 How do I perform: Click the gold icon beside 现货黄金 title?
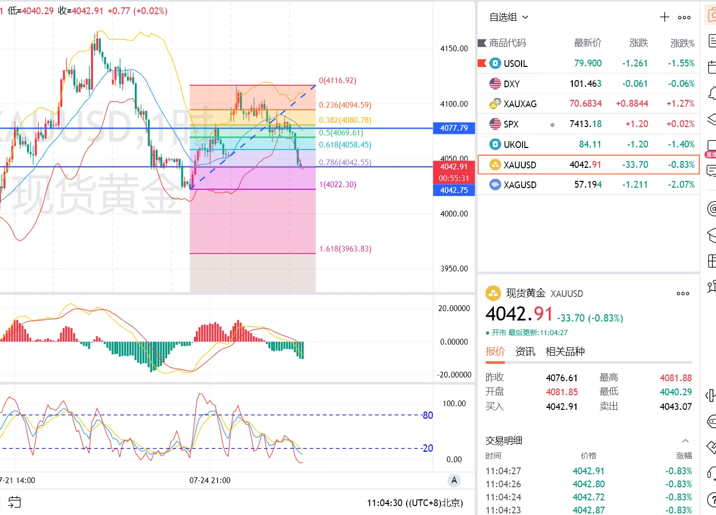click(x=493, y=293)
